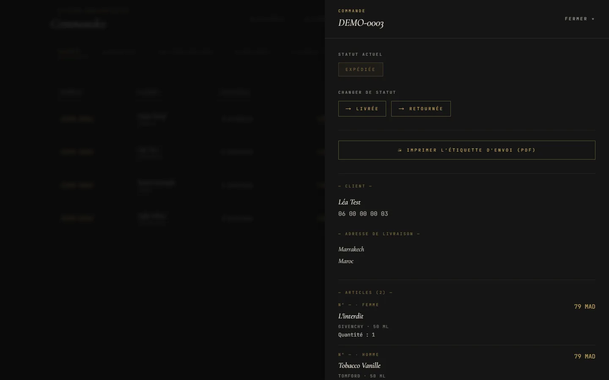Close the order panel with FERMER
Image resolution: width=609 pixels, height=380 pixels.
pos(580,19)
